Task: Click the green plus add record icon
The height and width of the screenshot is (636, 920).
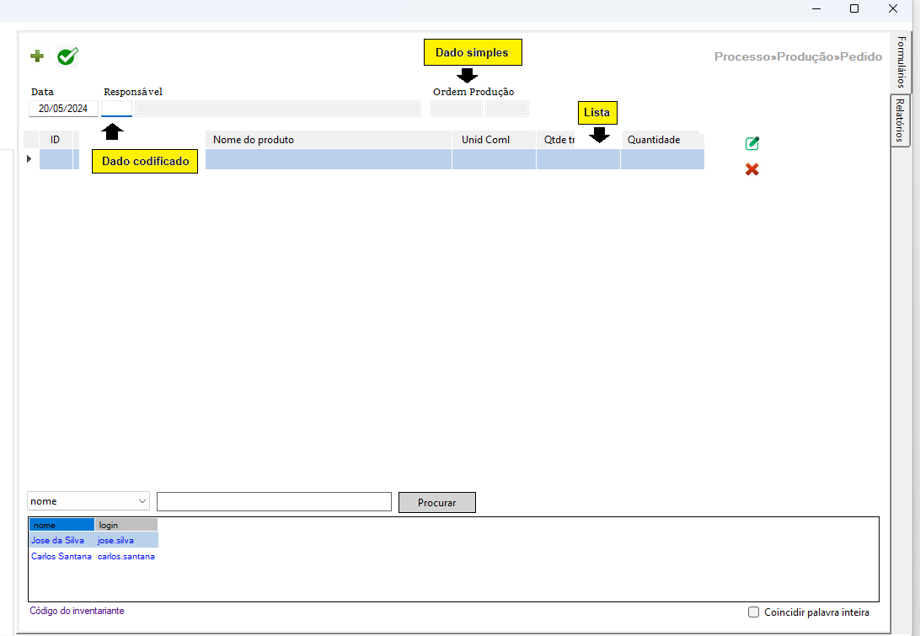Action: (37, 56)
